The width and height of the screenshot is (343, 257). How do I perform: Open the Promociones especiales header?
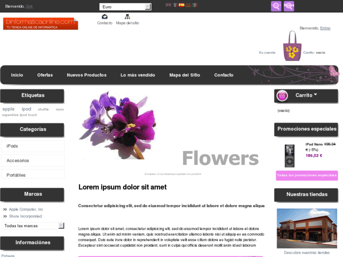(306, 129)
